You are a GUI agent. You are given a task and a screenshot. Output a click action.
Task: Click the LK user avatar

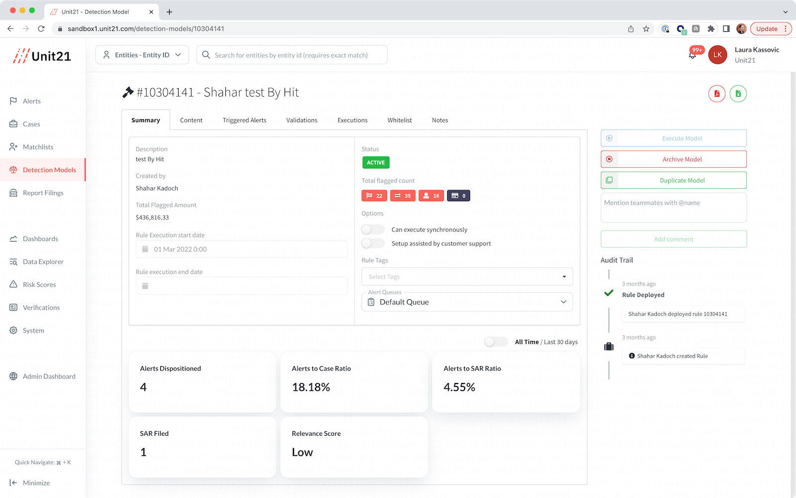[x=717, y=55]
